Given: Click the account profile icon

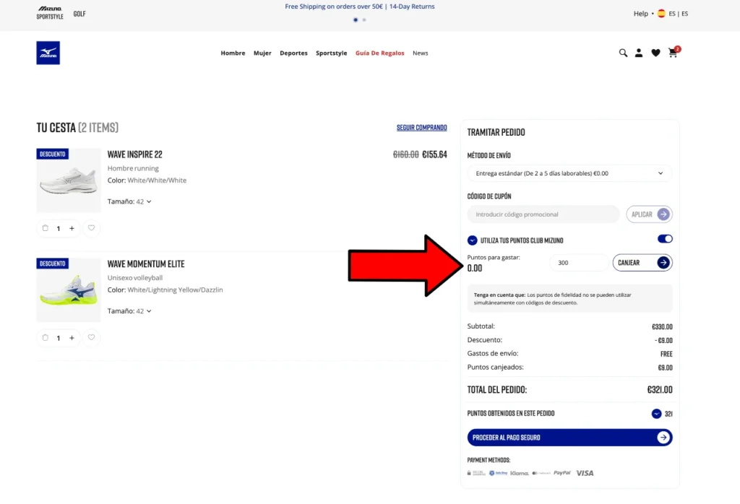Looking at the screenshot, I should click(x=639, y=53).
